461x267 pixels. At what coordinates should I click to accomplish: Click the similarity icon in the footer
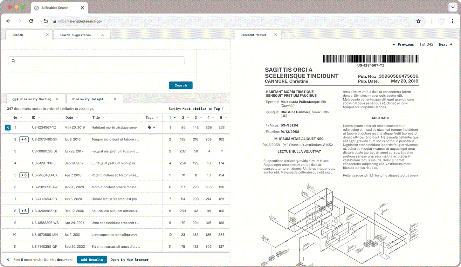click(8, 260)
